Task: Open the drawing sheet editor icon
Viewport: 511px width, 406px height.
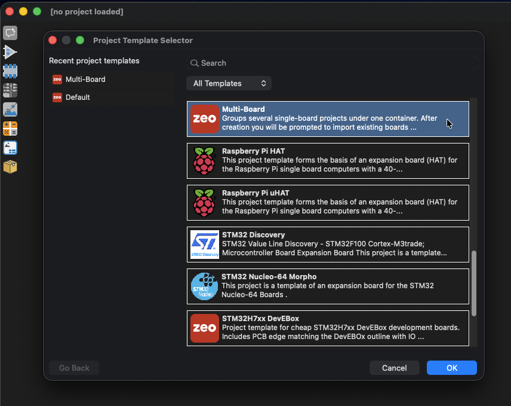Action: tap(10, 148)
